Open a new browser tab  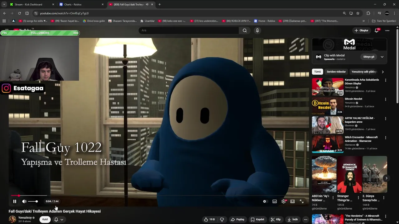click(x=160, y=4)
